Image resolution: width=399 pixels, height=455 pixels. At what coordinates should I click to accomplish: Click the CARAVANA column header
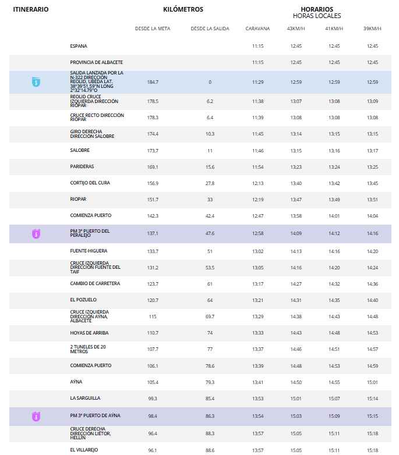(x=257, y=29)
